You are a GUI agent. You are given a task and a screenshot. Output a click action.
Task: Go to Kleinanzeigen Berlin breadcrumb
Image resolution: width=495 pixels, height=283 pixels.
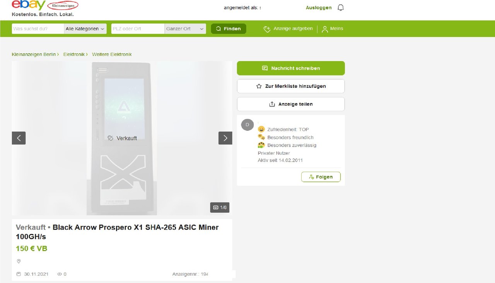click(x=34, y=54)
